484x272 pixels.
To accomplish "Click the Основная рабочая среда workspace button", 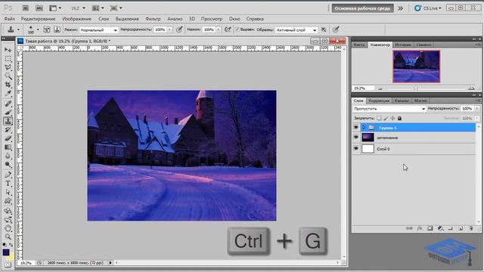I will tap(362, 8).
